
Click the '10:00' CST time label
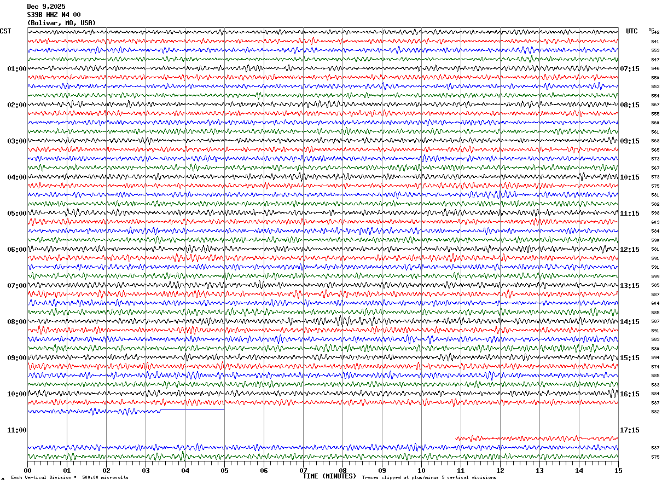pyautogui.click(x=17, y=394)
